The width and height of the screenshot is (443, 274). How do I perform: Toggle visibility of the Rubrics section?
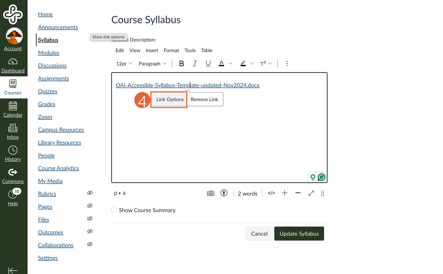coord(90,193)
